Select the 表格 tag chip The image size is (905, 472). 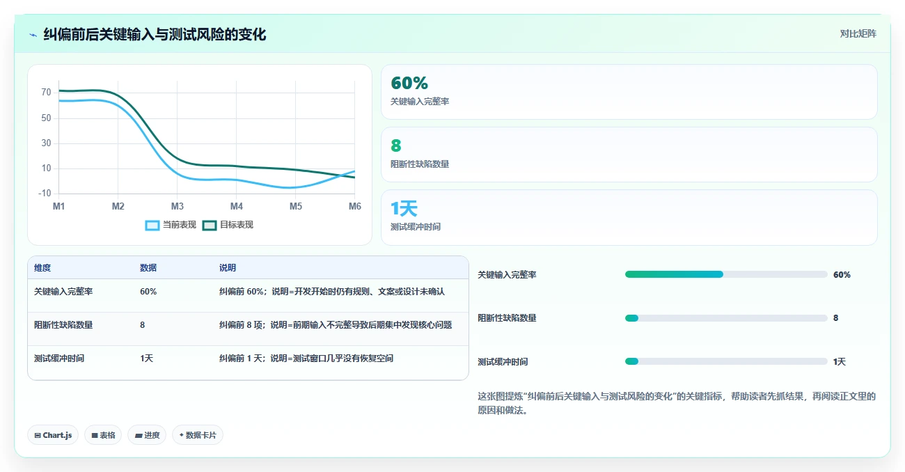103,435
